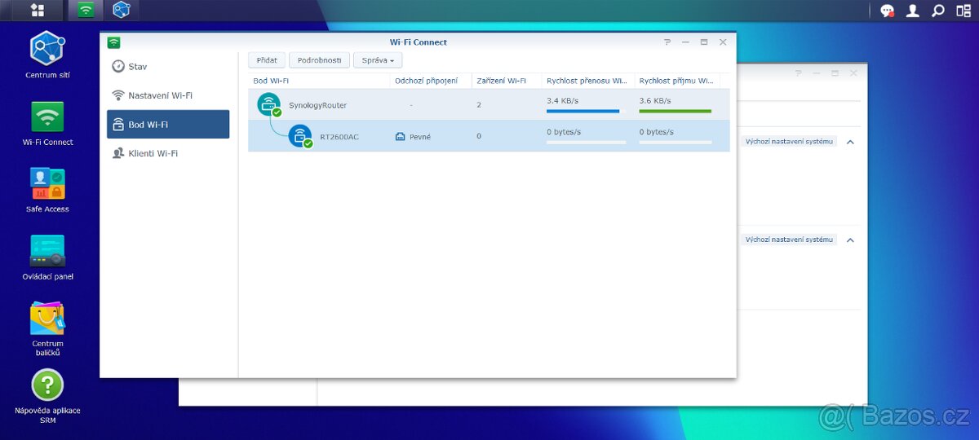Click SynologyRouter device icon
979x440 pixels.
(x=269, y=105)
